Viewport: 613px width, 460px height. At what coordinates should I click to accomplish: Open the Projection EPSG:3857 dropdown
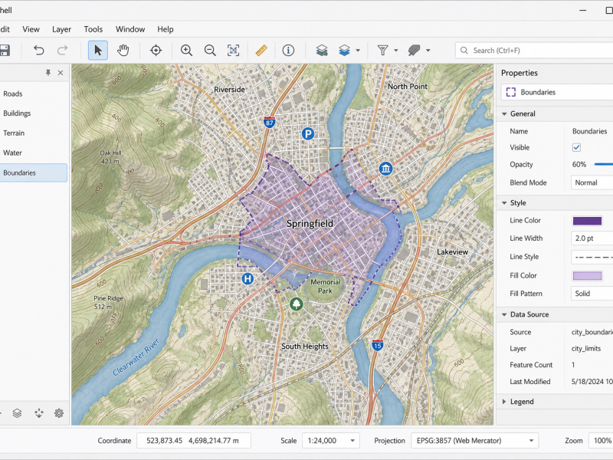[x=474, y=440]
